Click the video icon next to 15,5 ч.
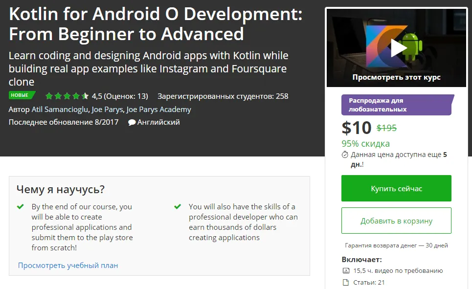The height and width of the screenshot is (289, 472). click(x=346, y=270)
